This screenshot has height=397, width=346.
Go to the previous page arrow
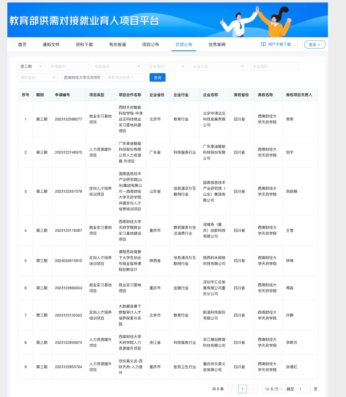point(232,389)
